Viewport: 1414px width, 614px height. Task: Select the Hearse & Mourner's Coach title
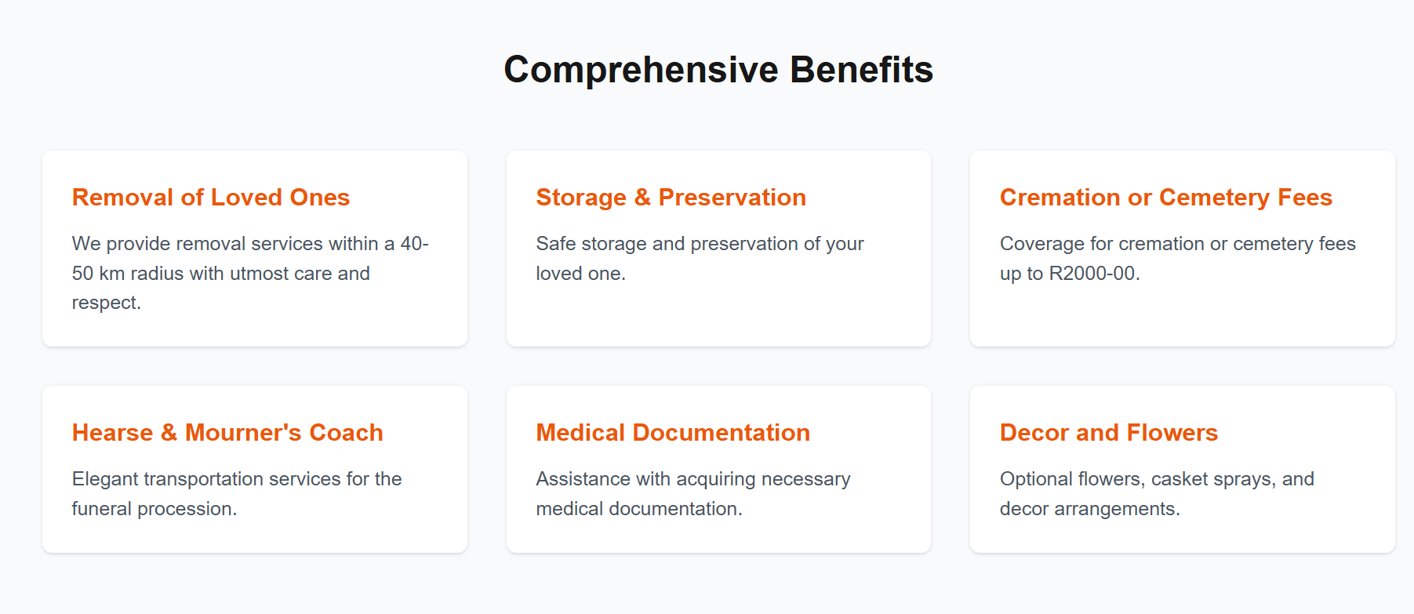click(x=227, y=432)
